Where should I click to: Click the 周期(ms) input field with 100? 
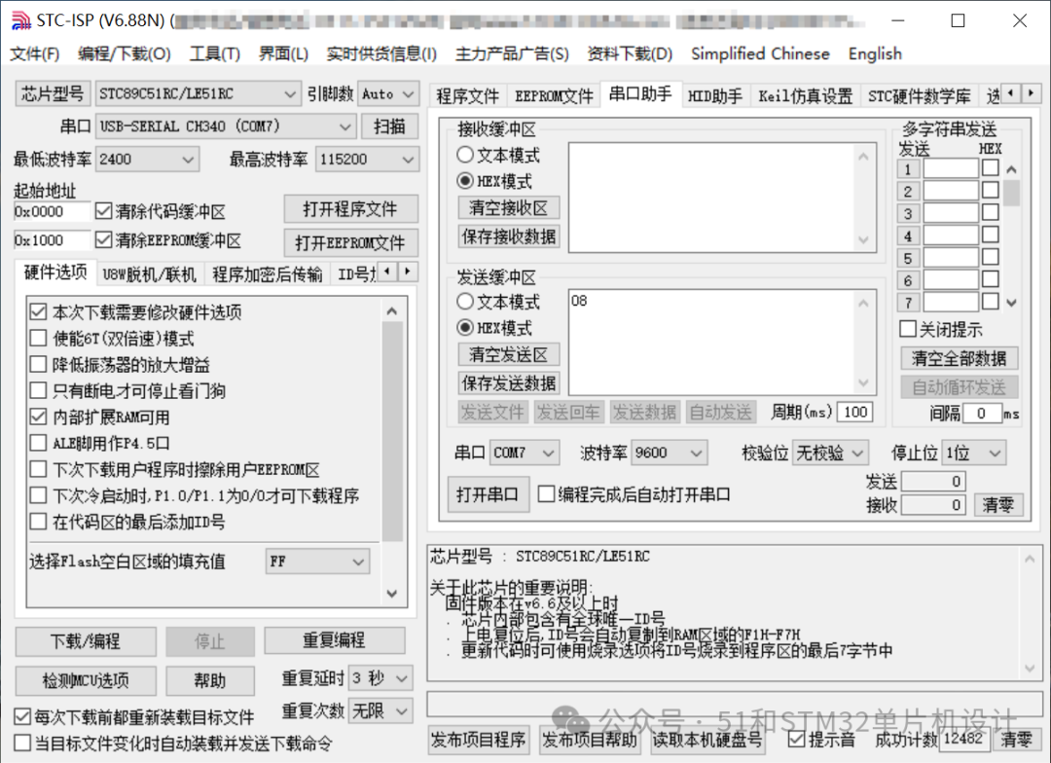coord(854,412)
